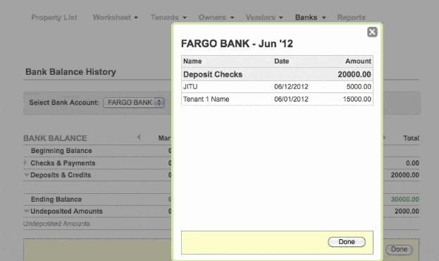Open the Owners dropdown menu
Screen dimensions: 439x261
[216, 18]
